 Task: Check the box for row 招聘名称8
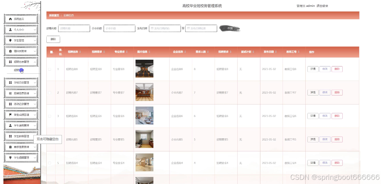pos(49,69)
